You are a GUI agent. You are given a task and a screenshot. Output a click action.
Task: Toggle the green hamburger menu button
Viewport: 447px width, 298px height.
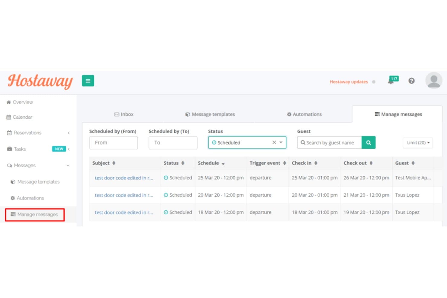point(88,81)
